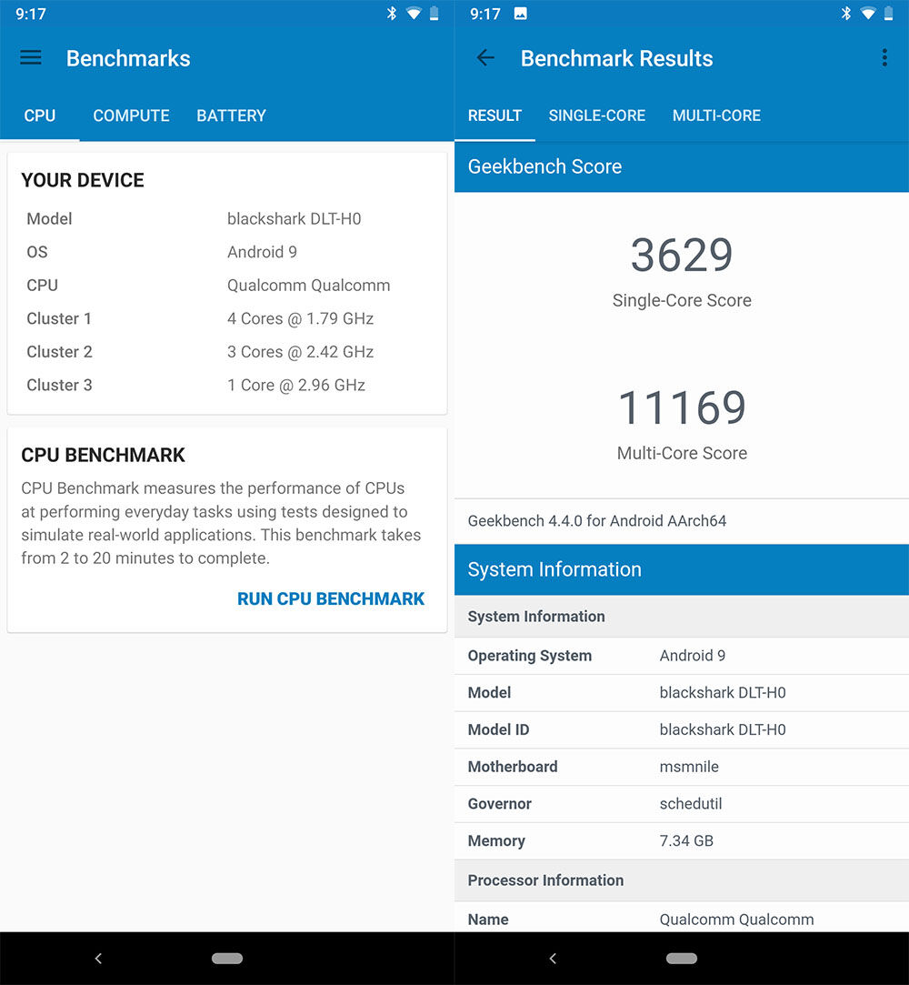
Task: Tap the Geekbench Score header
Action: (682, 166)
